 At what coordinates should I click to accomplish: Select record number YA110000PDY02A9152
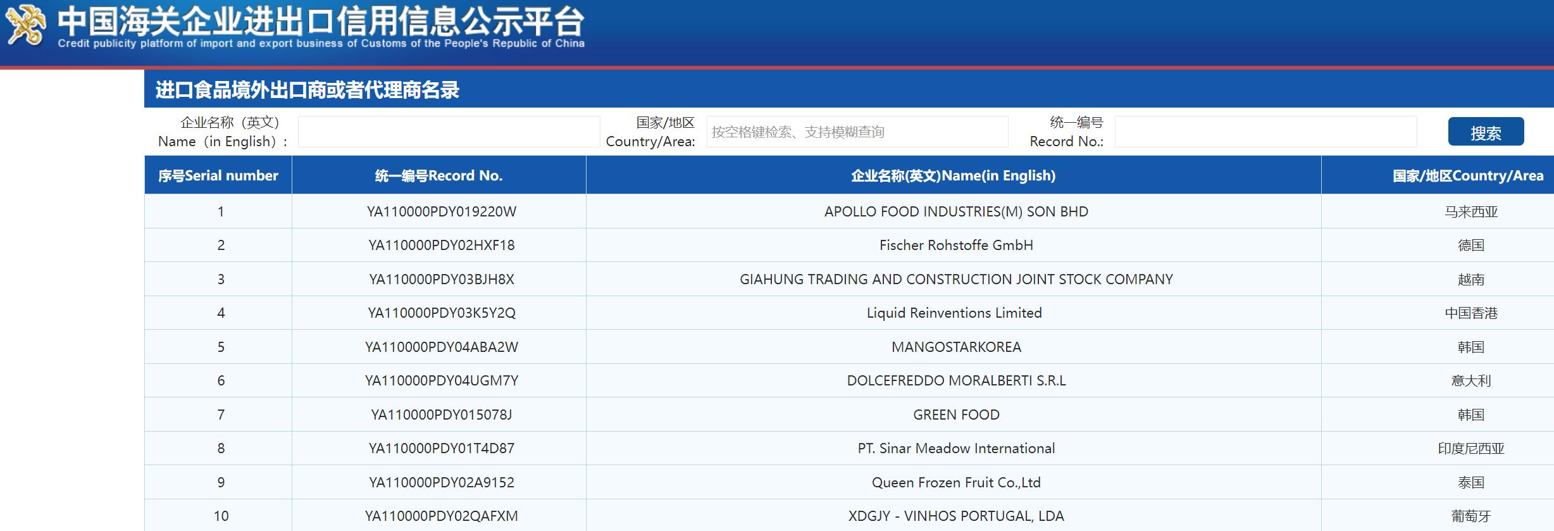pyautogui.click(x=442, y=482)
